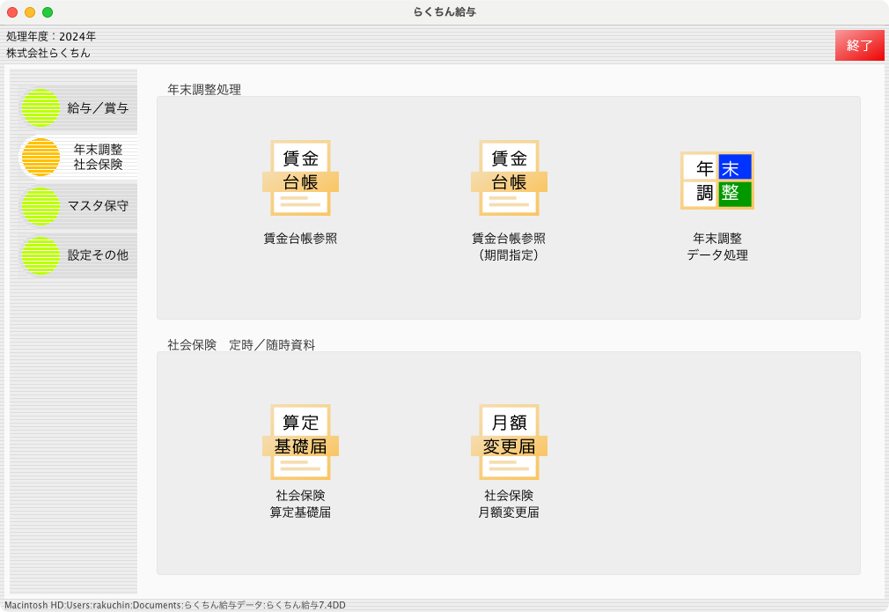Image resolution: width=889 pixels, height=612 pixels.
Task: Click the orange circle beside 年末調整 社会保険
Action: [40, 157]
